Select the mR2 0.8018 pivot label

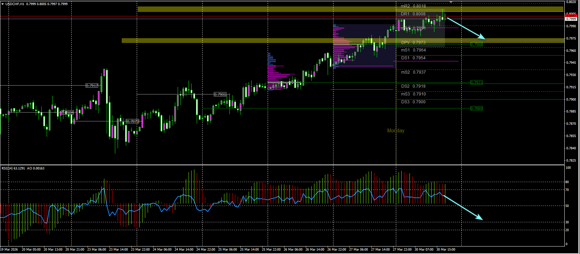click(x=413, y=6)
